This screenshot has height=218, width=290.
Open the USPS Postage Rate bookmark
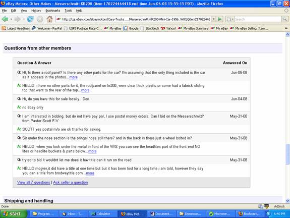[83, 28]
